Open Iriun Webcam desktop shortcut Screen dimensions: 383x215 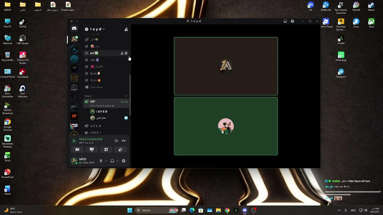[x=22, y=92]
